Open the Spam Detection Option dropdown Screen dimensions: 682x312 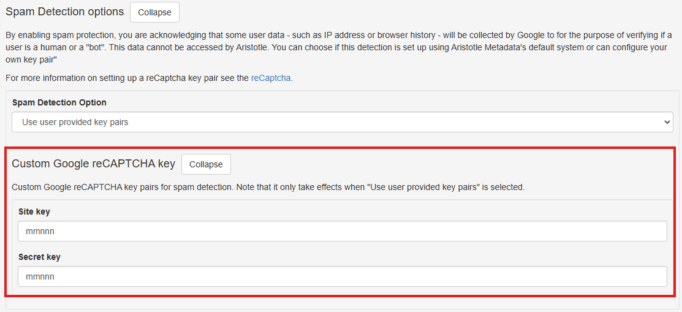(x=342, y=122)
